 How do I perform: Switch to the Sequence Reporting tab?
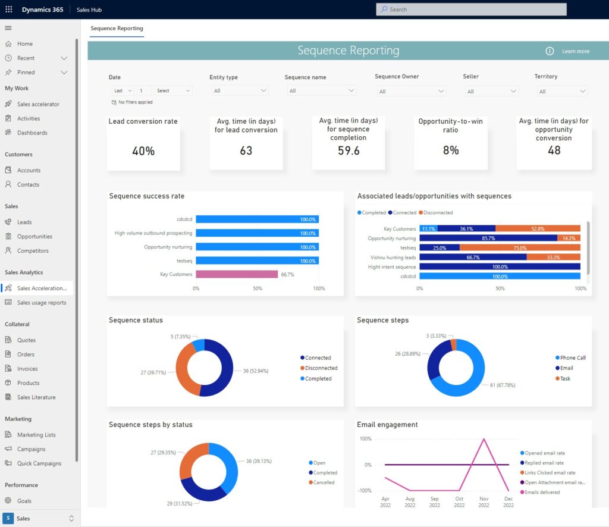pyautogui.click(x=117, y=28)
